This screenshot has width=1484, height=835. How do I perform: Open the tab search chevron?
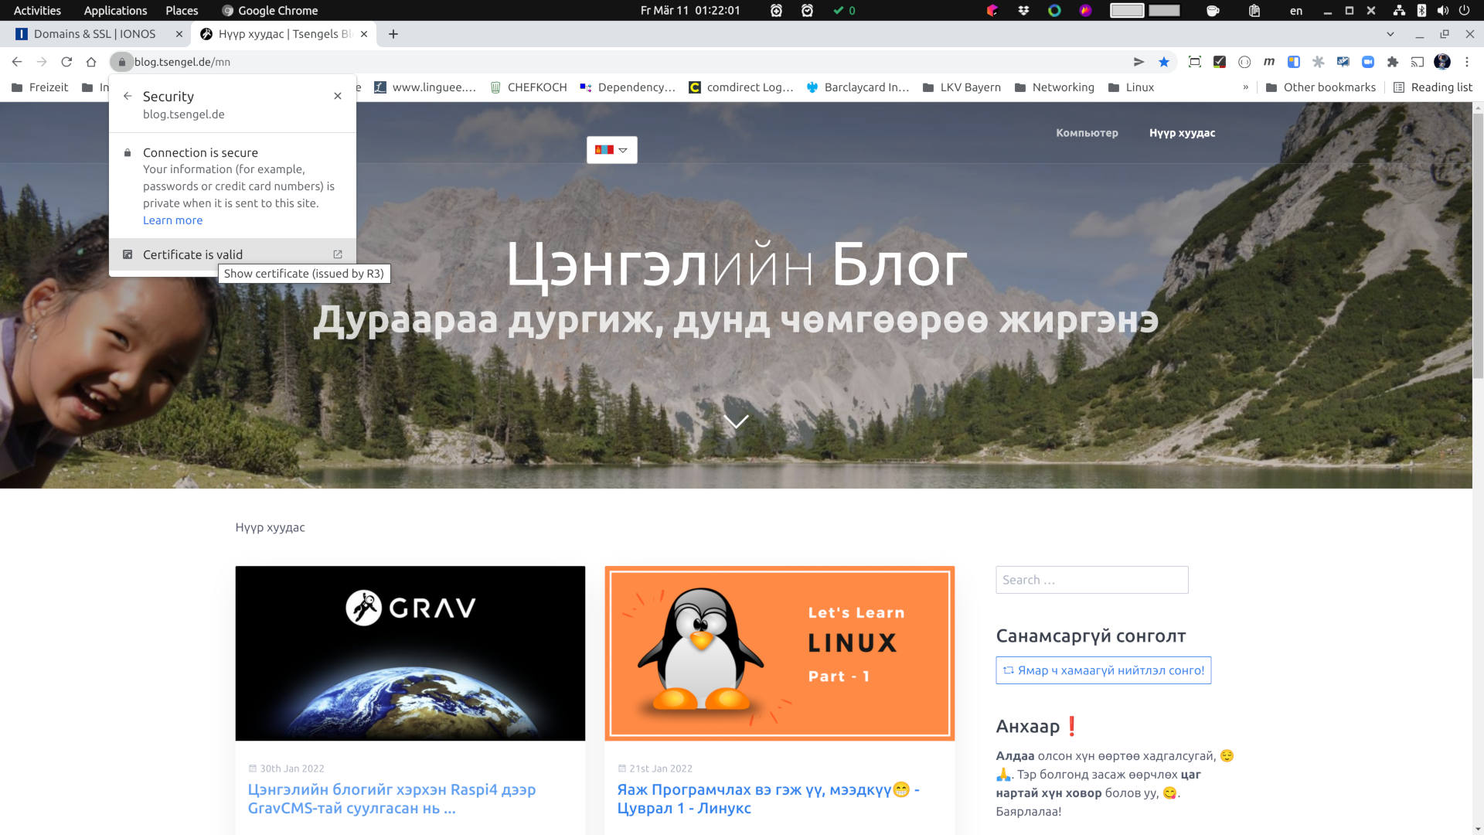(1390, 34)
